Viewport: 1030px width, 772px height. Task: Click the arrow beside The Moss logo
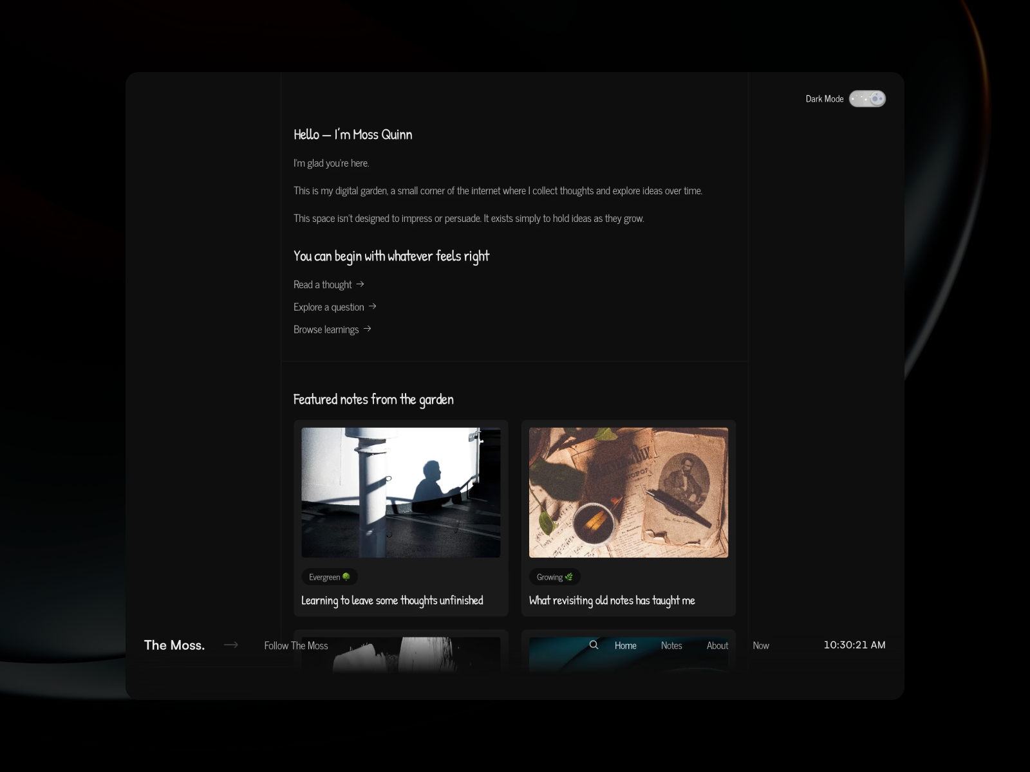231,645
